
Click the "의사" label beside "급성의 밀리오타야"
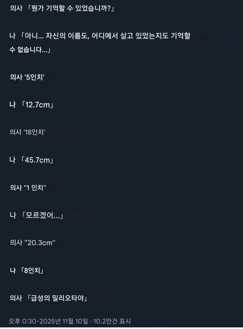[15, 298]
